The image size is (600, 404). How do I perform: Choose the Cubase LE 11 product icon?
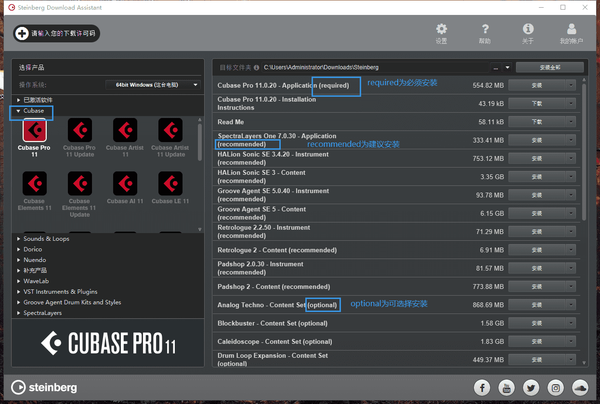(170, 184)
